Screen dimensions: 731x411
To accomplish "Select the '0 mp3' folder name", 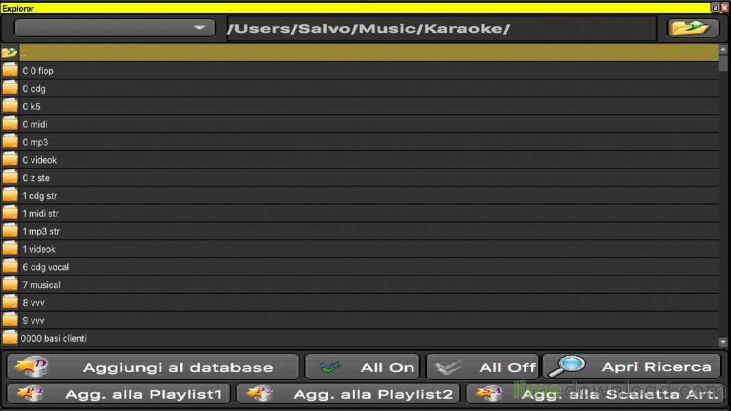I will point(36,142).
